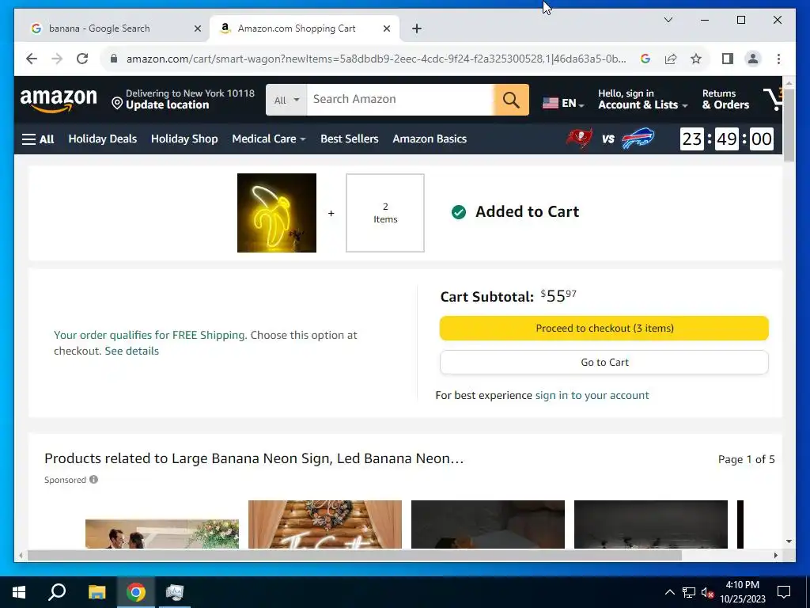
Task: Click the browser back arrow
Action: pyautogui.click(x=32, y=59)
